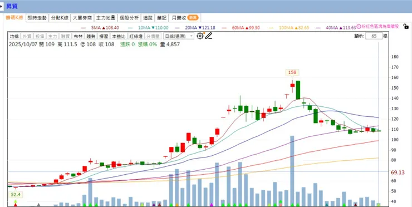The height and width of the screenshot is (207, 412).
Task: Open the 日線(還原) timeframe dropdown
Action: 178,36
